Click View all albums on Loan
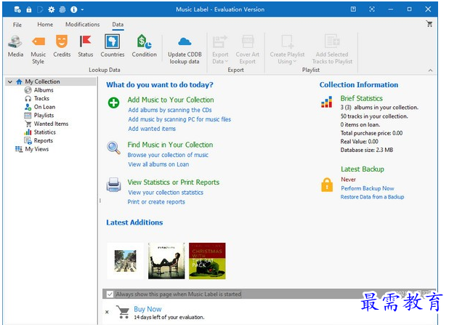Screen dimensions: 449x325 pos(158,164)
